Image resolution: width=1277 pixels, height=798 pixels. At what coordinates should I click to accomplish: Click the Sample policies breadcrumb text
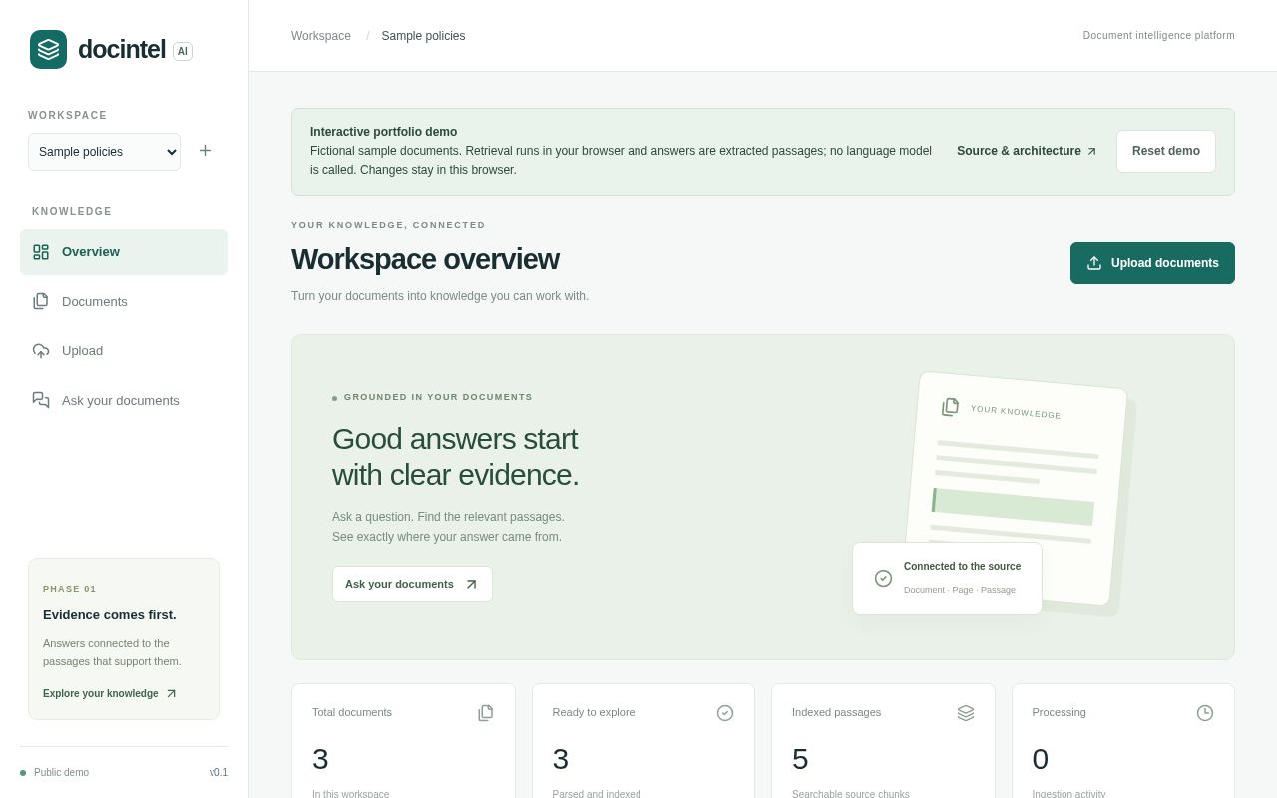click(x=423, y=36)
